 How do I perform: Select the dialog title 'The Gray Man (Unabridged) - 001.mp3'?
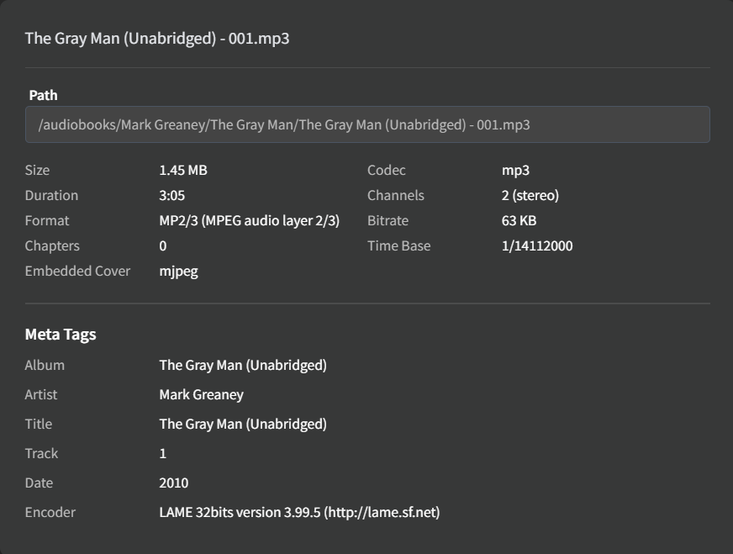(x=157, y=39)
